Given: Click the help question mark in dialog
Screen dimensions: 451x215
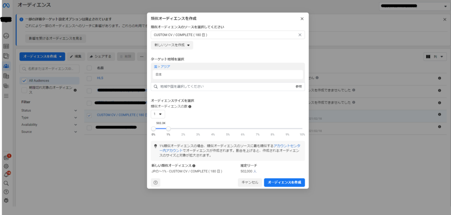Looking at the screenshot, I should 155,183.
